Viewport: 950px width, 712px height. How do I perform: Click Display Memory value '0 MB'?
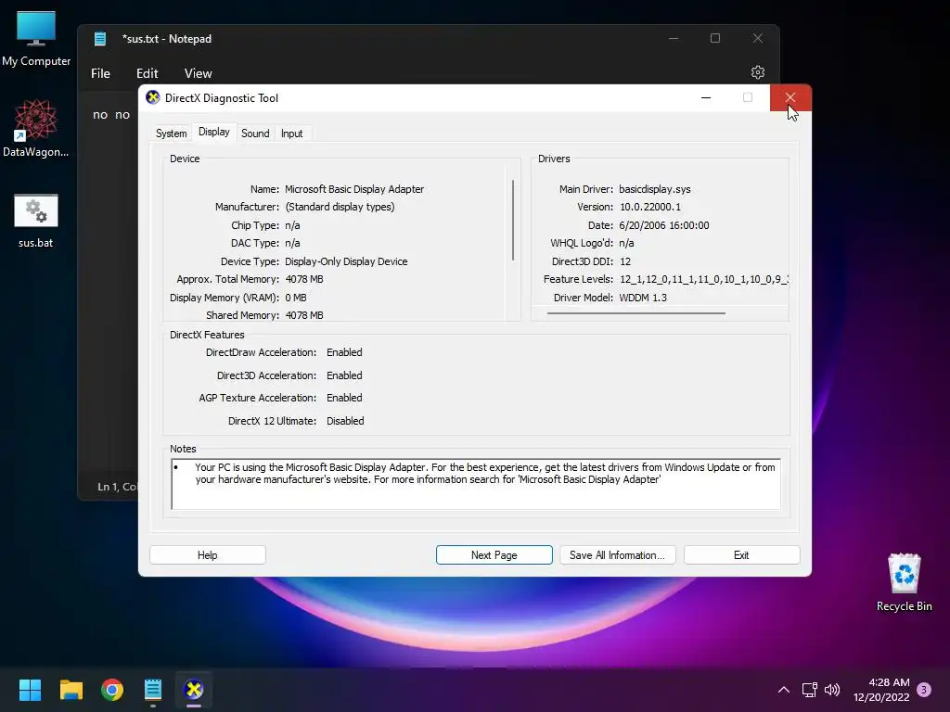tap(296, 298)
